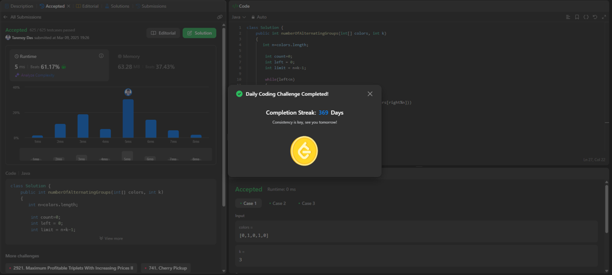Image resolution: width=612 pixels, height=275 pixels.
Task: Open the 741. Cherry Pickup challenge
Action: point(166,268)
